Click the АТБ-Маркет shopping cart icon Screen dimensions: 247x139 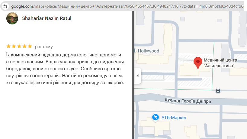click(156, 117)
